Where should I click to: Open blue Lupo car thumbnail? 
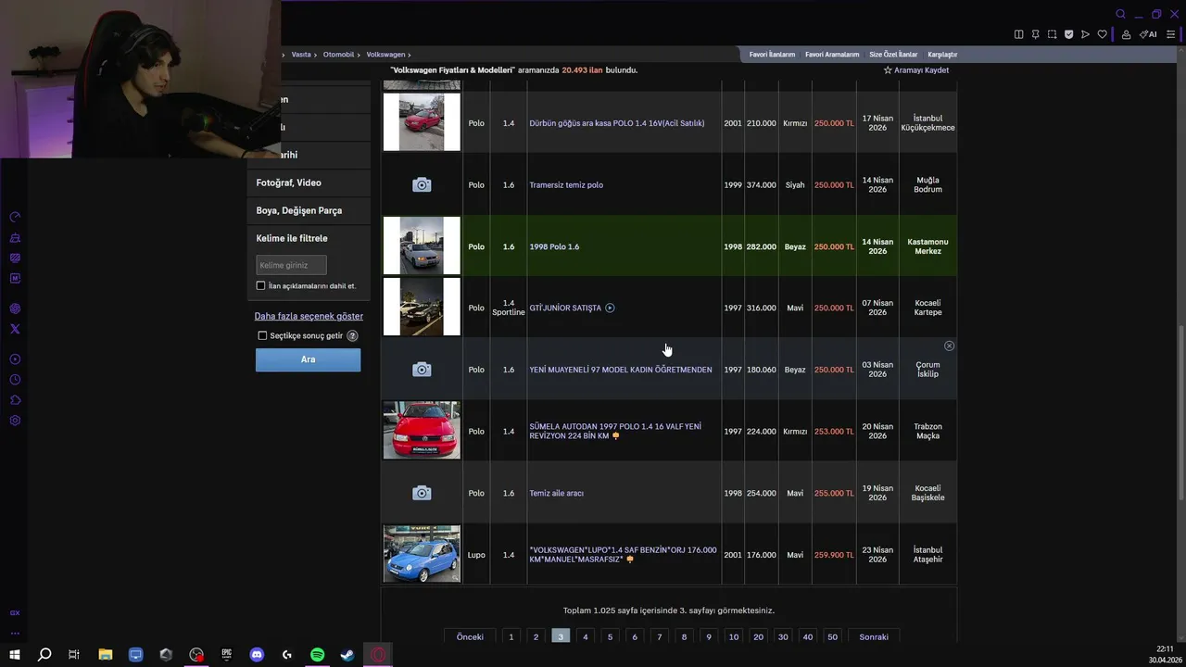click(422, 554)
